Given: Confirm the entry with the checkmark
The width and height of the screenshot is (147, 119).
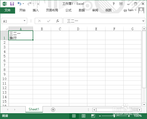Looking at the screenshot, I should [49, 21].
